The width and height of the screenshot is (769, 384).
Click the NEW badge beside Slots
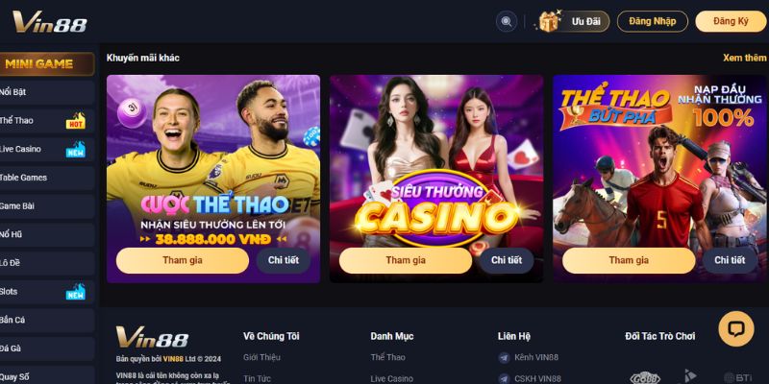tap(76, 292)
